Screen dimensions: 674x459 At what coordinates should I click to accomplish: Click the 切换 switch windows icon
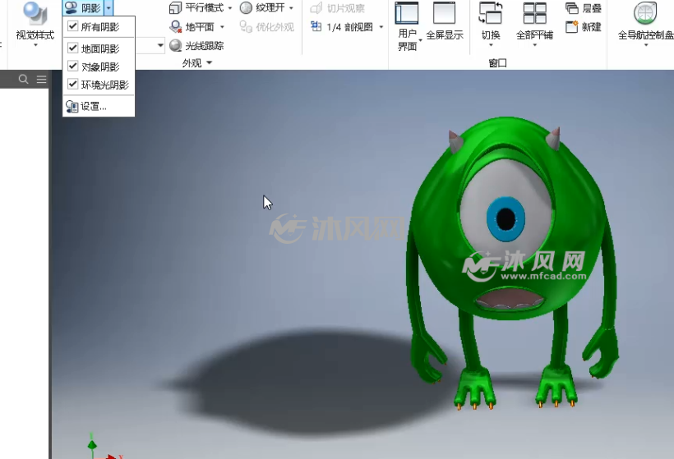click(491, 13)
